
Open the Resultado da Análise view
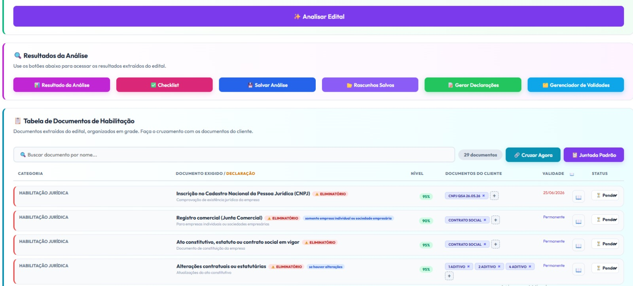62,85
